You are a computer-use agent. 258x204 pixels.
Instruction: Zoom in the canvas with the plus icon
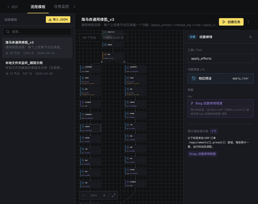104,195
